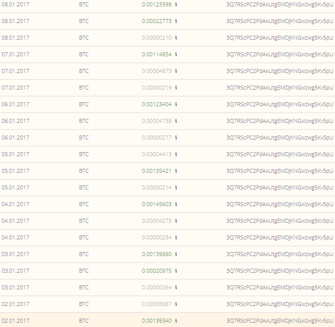Select the amount 0.00004275
Screen dimensions: 335x327
click(x=157, y=221)
